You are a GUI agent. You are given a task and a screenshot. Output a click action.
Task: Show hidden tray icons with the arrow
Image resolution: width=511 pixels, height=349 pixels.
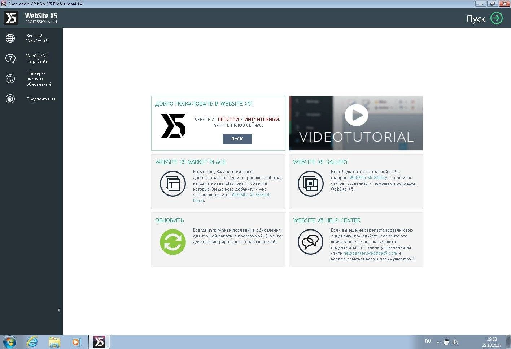438,342
